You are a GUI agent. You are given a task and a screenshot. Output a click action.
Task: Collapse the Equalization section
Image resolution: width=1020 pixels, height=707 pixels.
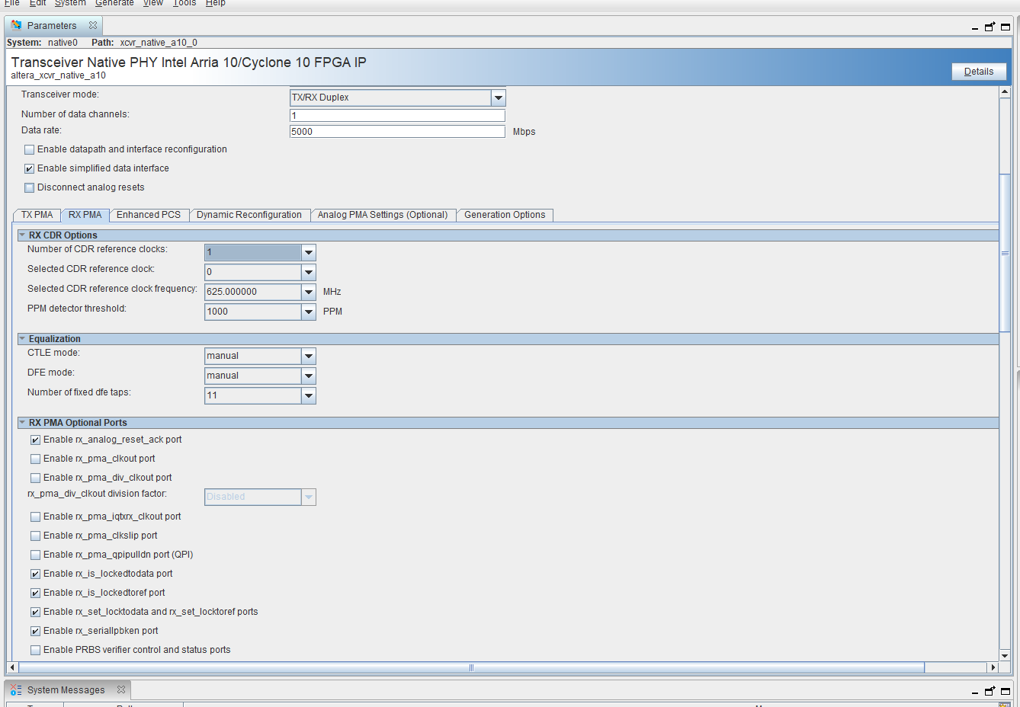(x=23, y=339)
